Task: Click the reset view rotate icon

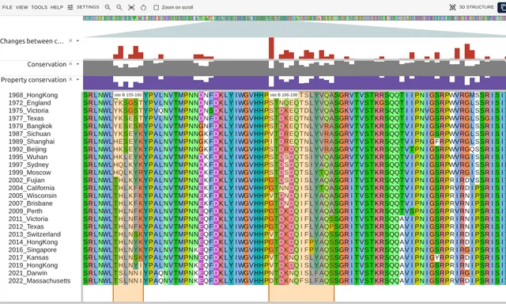Action: pyautogui.click(x=143, y=7)
